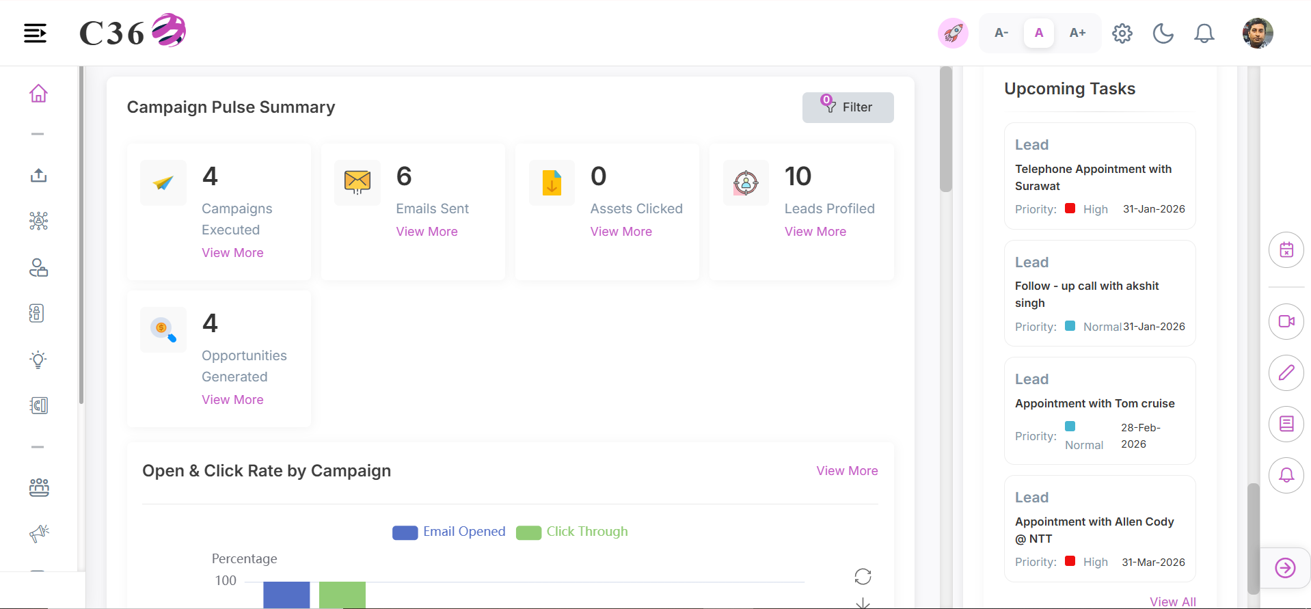Open the Filter button for Campaign Pulse
This screenshot has width=1311, height=609.
(x=848, y=107)
